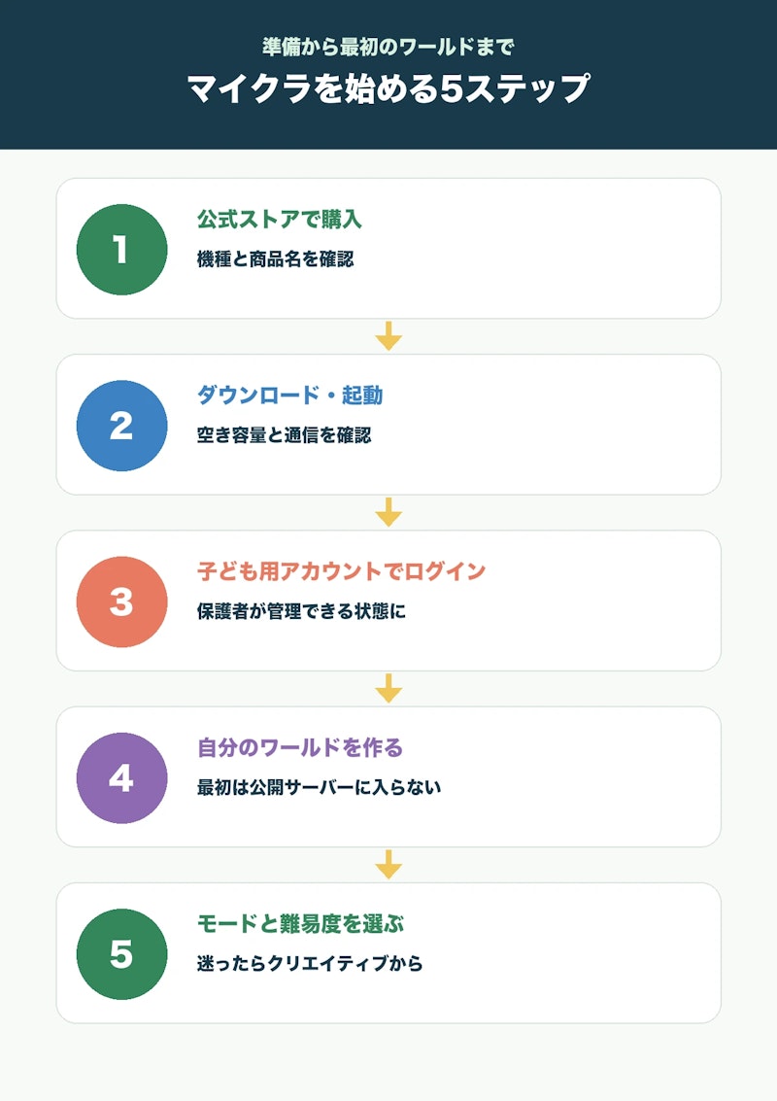Click the main title マイクラを始める5ステップ
The width and height of the screenshot is (777, 1101).
(388, 88)
